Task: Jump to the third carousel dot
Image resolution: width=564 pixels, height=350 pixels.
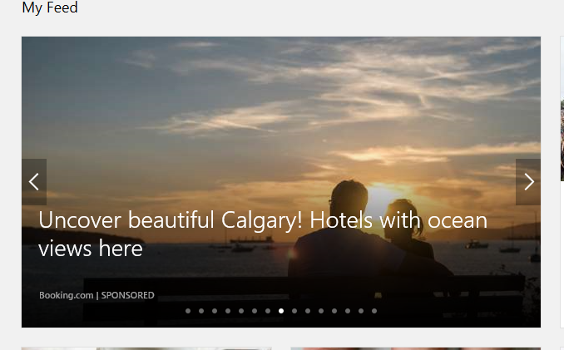Action: click(x=215, y=311)
